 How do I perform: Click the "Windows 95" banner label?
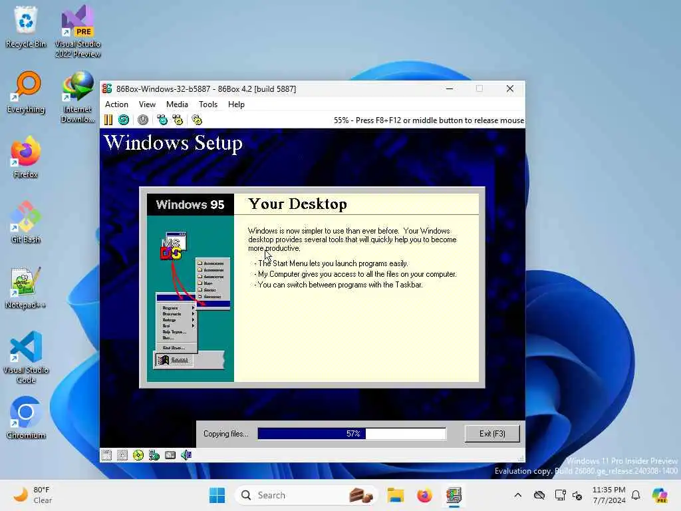click(x=190, y=205)
